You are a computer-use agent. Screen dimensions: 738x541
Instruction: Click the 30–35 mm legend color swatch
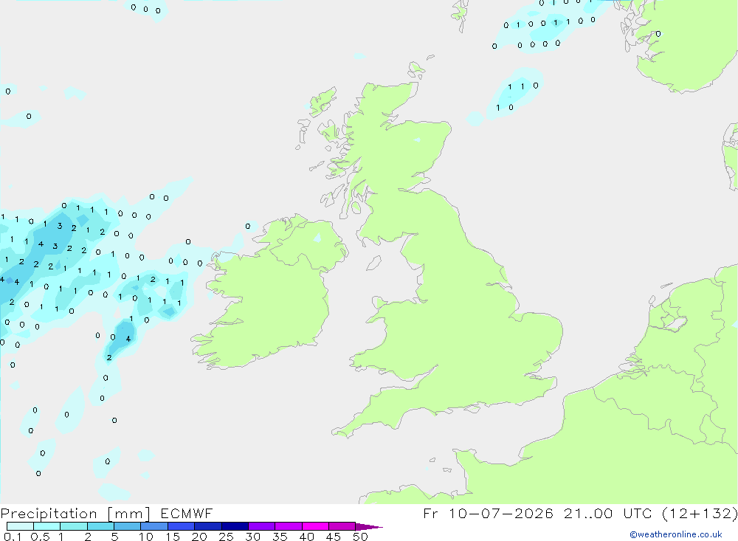(x=261, y=526)
